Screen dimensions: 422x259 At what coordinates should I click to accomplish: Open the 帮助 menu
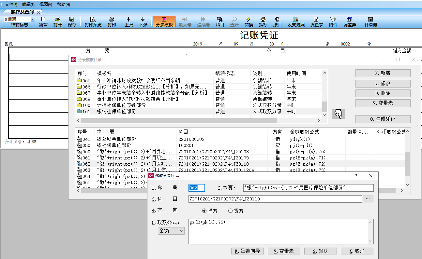pyautogui.click(x=63, y=5)
